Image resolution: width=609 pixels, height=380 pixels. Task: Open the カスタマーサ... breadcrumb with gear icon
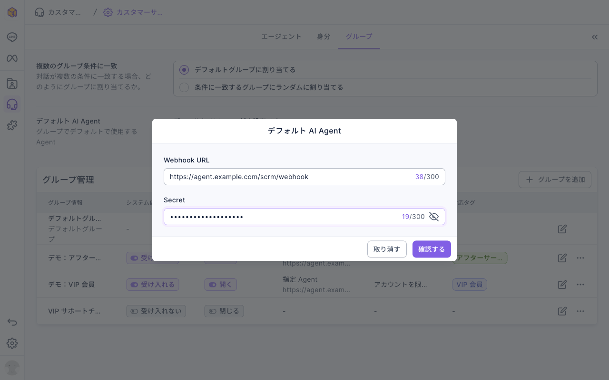[x=133, y=12]
